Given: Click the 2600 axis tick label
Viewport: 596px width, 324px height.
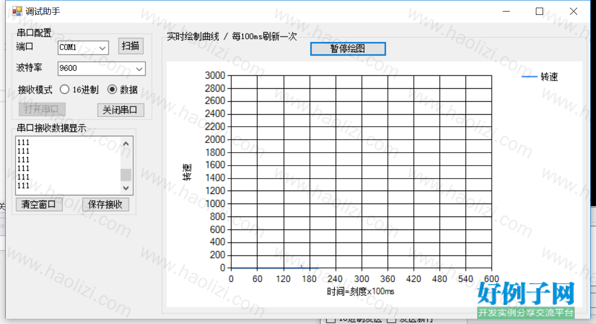Looking at the screenshot, I should point(215,101).
